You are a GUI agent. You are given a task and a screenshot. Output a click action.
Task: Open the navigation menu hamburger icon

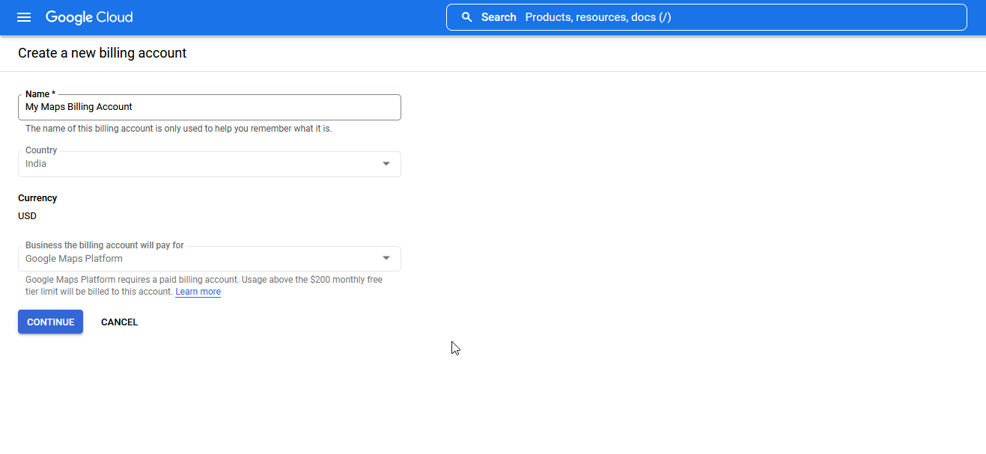tap(23, 16)
